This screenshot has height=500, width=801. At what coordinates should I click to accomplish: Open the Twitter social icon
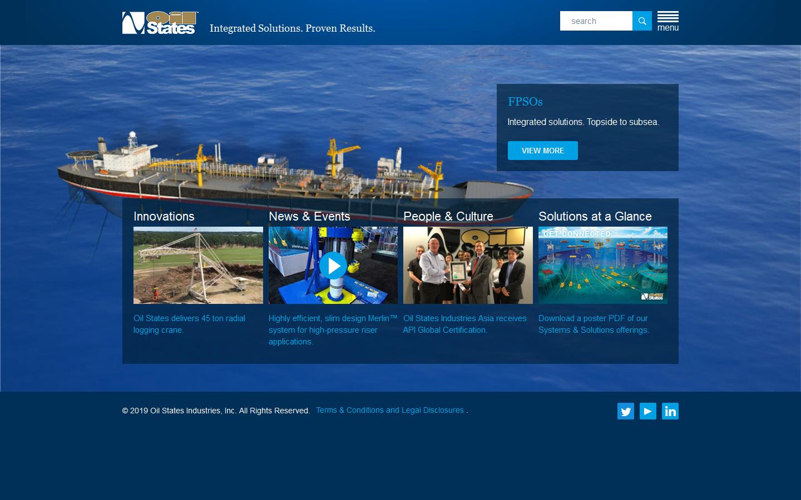(x=626, y=411)
